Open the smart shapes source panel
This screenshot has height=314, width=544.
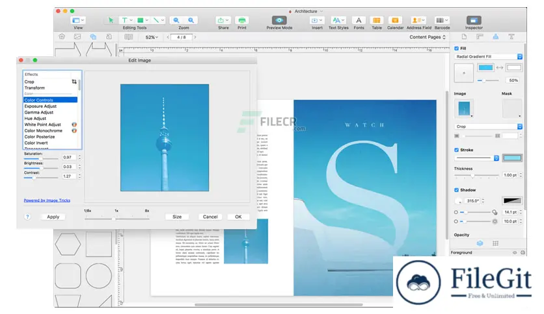93,36
